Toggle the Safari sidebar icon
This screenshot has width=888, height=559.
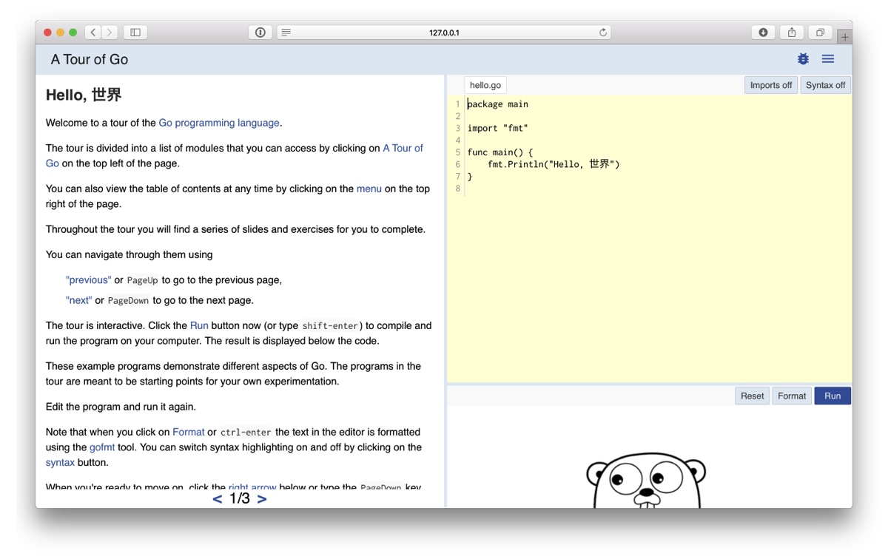(x=135, y=32)
